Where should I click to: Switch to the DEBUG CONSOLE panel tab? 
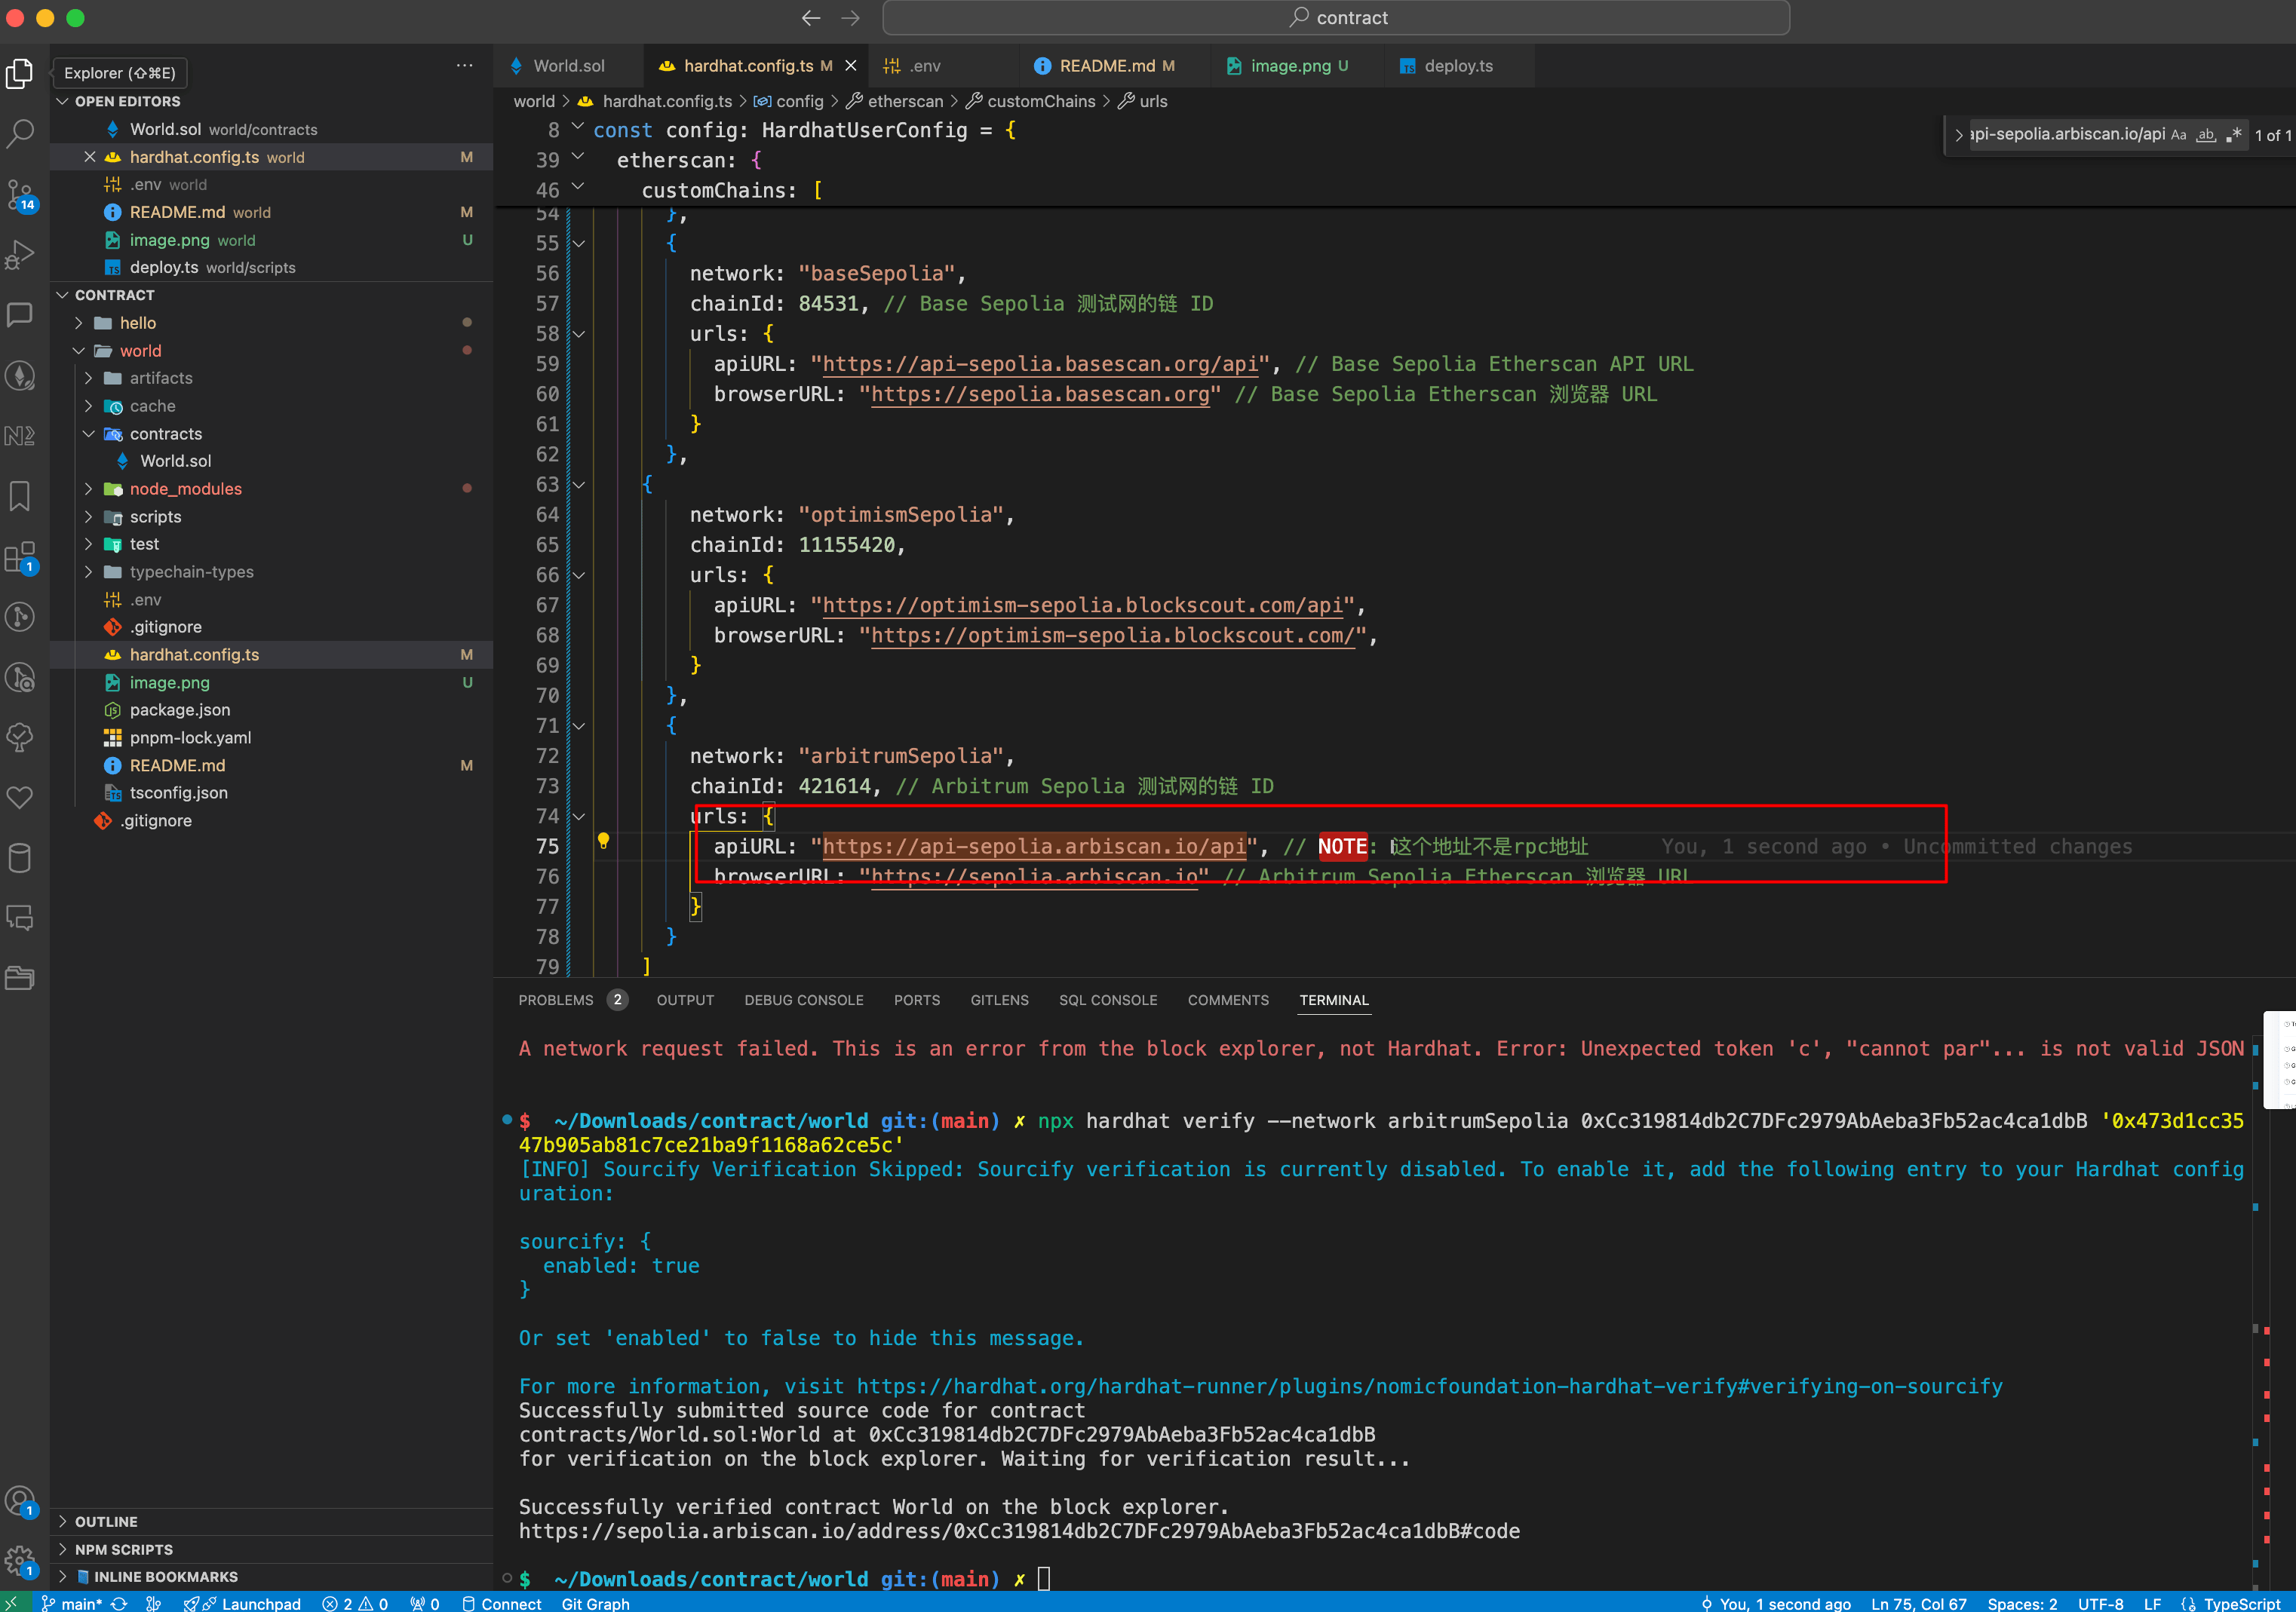804,1001
